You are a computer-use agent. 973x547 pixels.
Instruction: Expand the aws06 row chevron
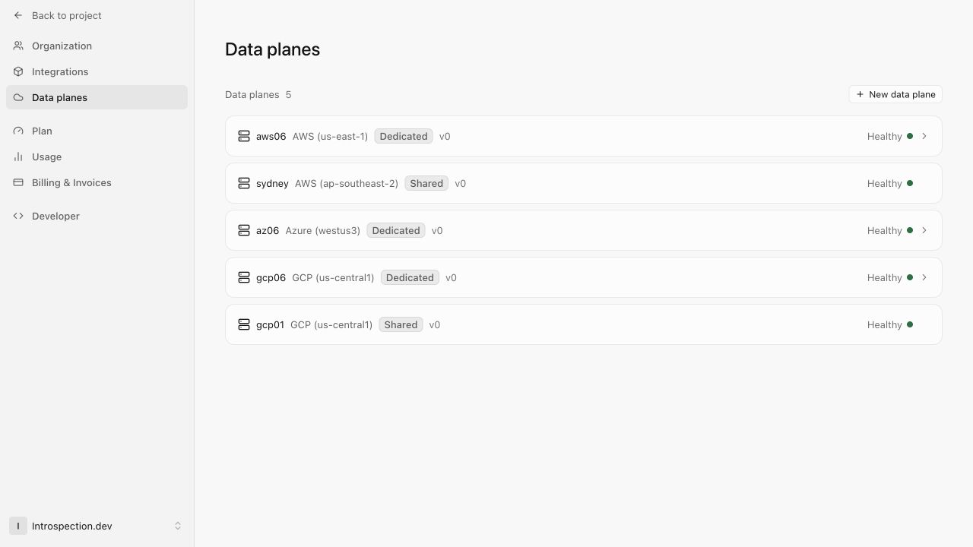(x=924, y=136)
